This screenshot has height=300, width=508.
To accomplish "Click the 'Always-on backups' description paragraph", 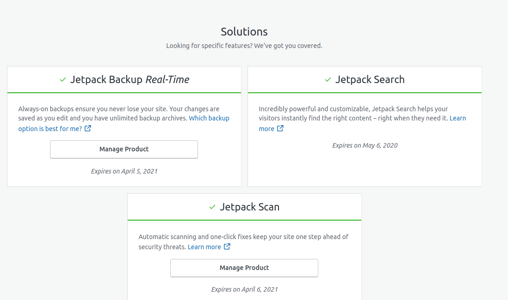I will (x=124, y=118).
